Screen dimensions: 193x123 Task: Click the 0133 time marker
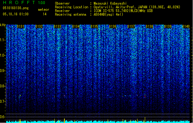[57, 26]
